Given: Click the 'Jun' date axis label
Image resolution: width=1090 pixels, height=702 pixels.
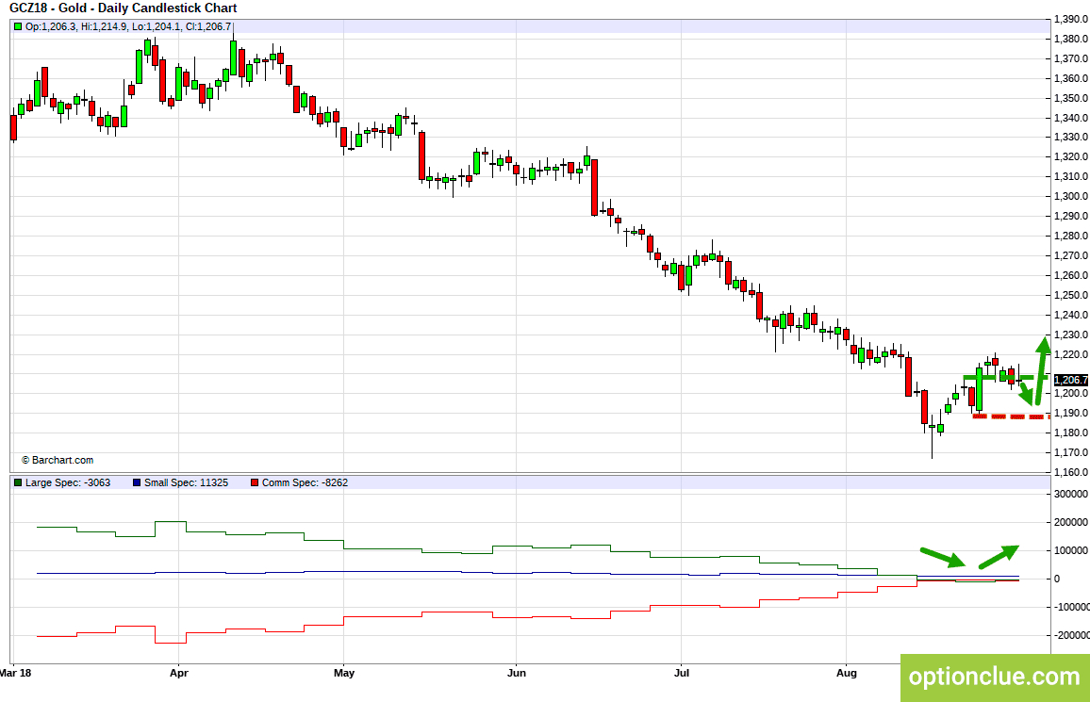Looking at the screenshot, I should click(517, 673).
